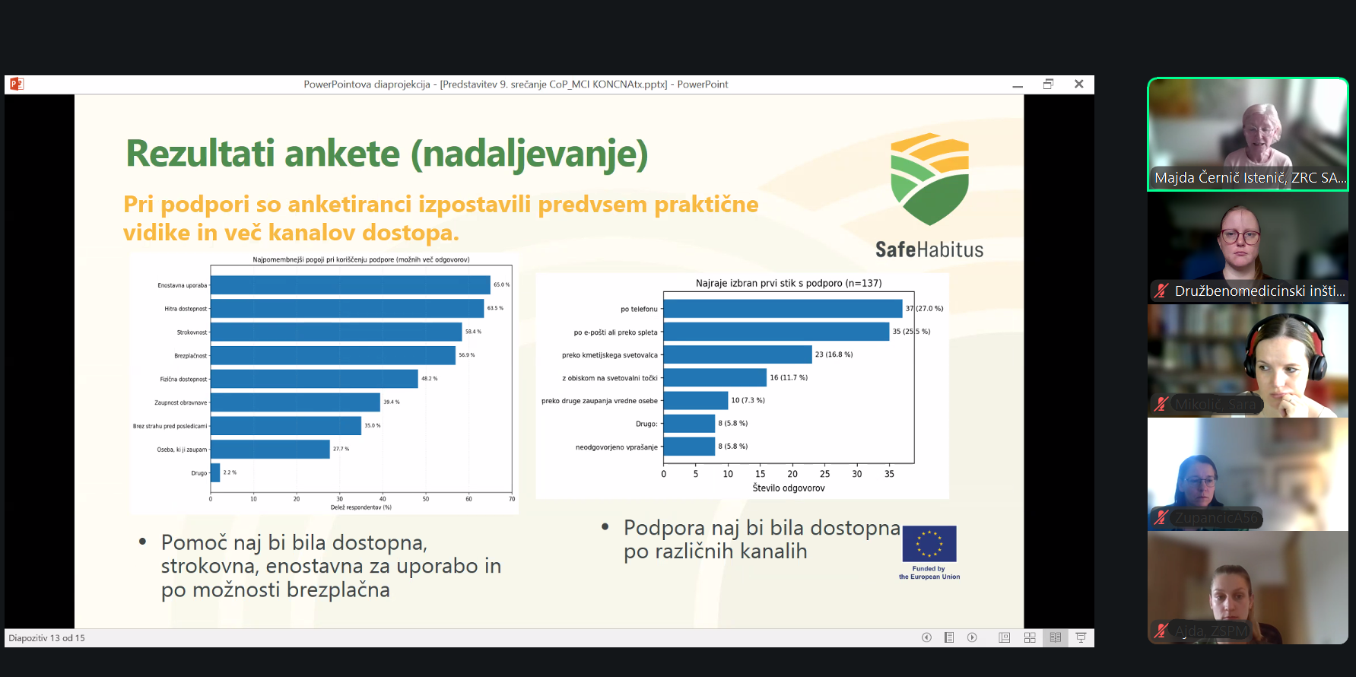Click muted microphone icon on ZupancicA56 tile
1356x677 pixels.
coord(1161,518)
